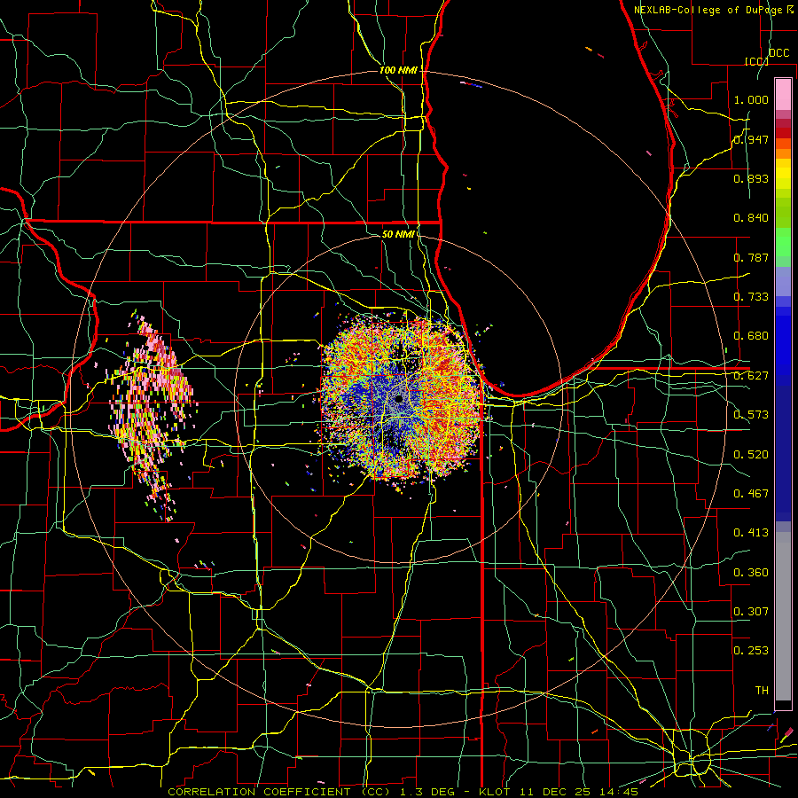The width and height of the screenshot is (798, 798).
Task: Select the 0.520 scale value
Action: (751, 455)
